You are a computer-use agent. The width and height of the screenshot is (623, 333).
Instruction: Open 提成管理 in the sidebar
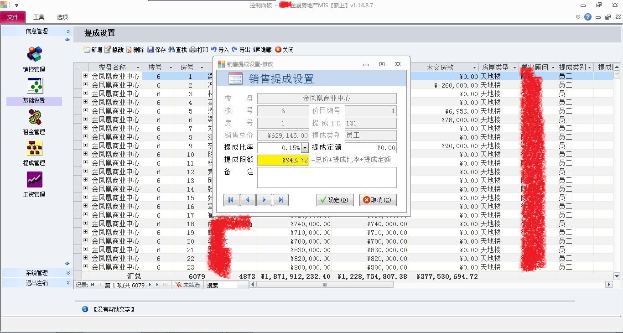coord(34,153)
